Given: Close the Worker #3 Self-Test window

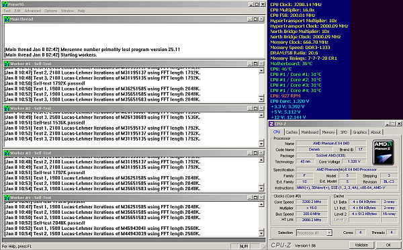Looking at the screenshot, I should coord(261,153).
